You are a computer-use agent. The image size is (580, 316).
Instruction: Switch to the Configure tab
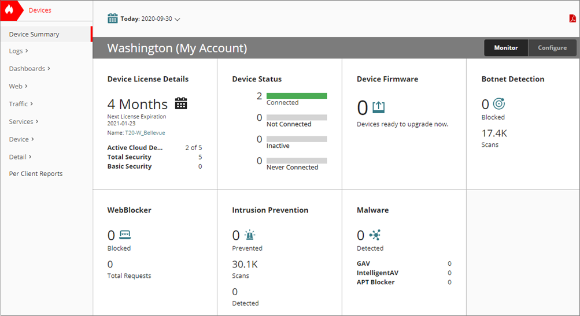(552, 48)
